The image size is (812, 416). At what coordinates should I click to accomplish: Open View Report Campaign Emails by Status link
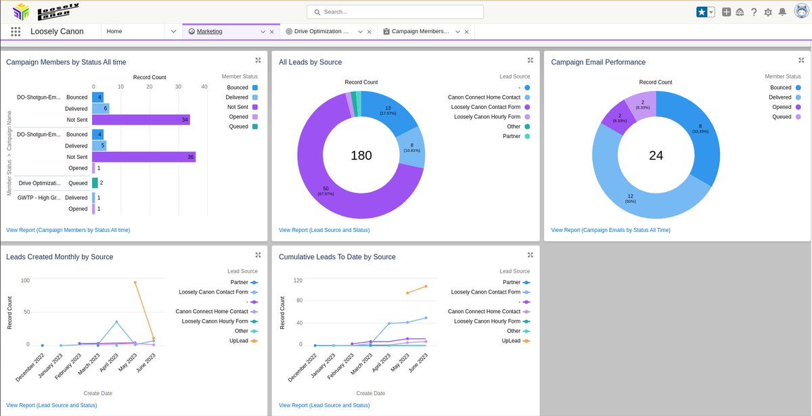[610, 230]
